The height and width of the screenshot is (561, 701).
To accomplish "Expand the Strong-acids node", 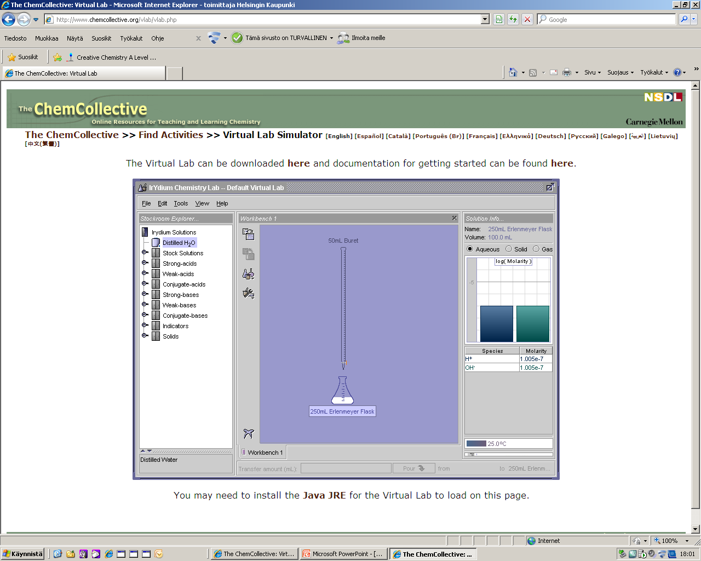I will point(145,263).
